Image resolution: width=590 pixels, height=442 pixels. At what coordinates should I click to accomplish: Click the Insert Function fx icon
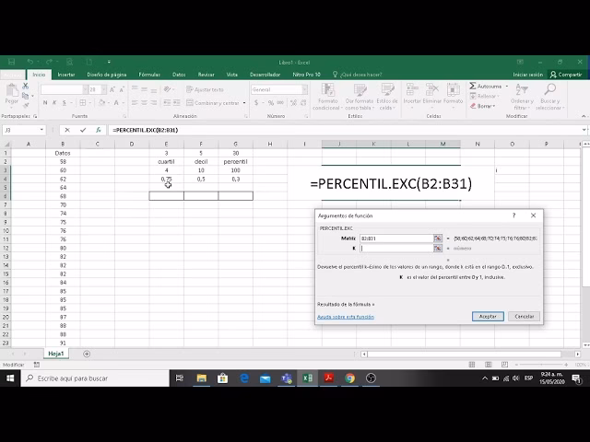pos(98,130)
